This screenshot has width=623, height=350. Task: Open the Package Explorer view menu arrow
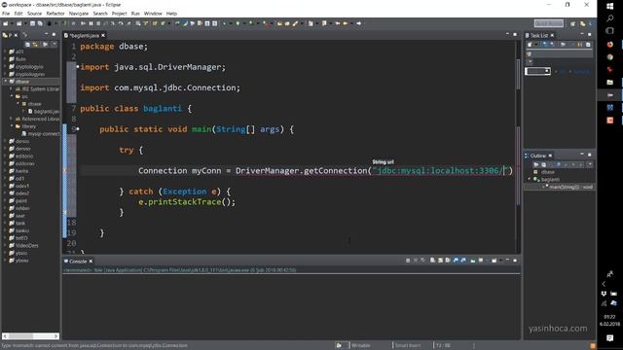(54, 45)
